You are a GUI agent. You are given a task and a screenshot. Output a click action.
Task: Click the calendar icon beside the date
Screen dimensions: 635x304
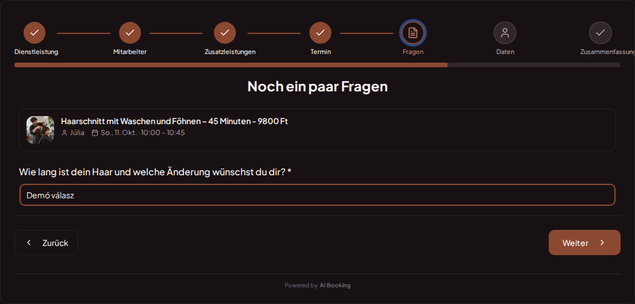coord(95,133)
